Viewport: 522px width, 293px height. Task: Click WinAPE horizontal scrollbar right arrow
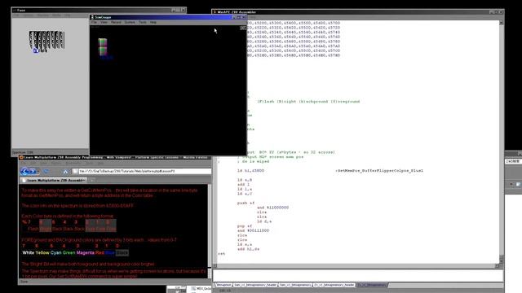point(498,266)
